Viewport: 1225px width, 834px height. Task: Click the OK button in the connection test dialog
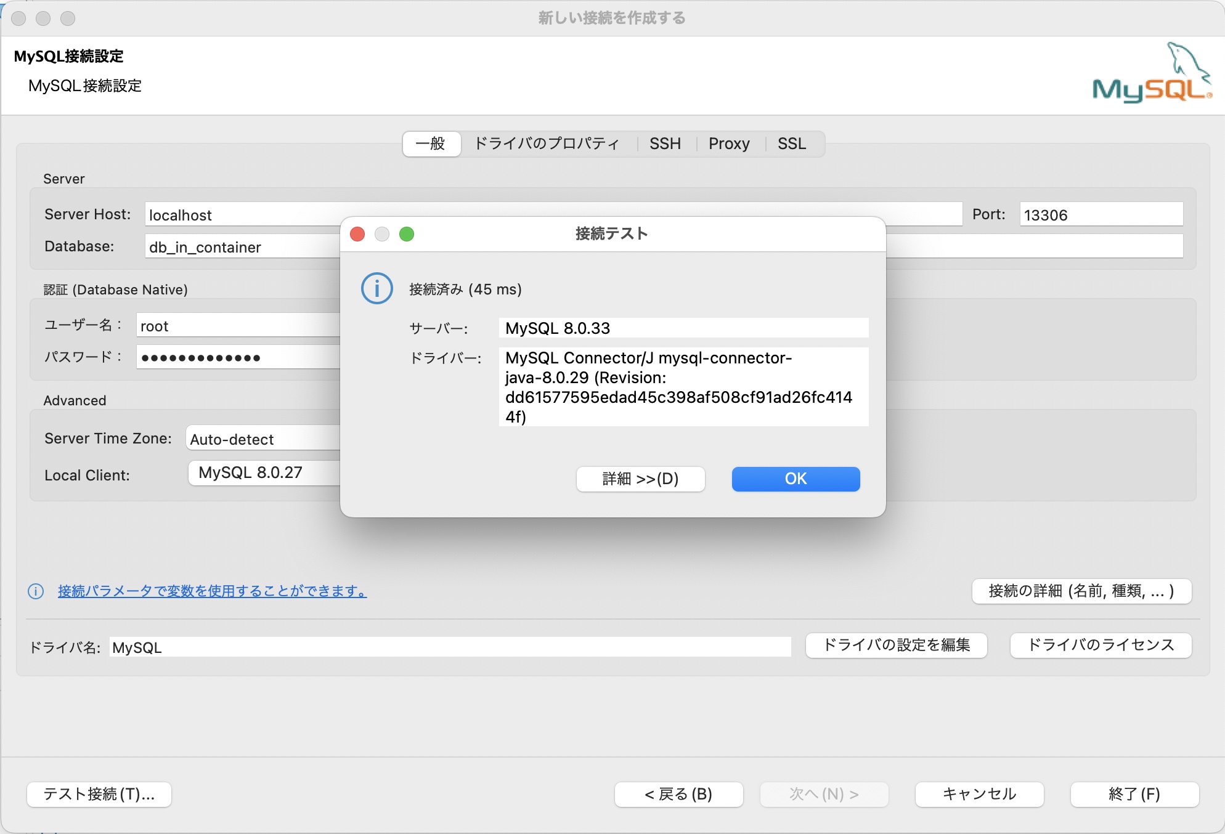[x=796, y=479]
